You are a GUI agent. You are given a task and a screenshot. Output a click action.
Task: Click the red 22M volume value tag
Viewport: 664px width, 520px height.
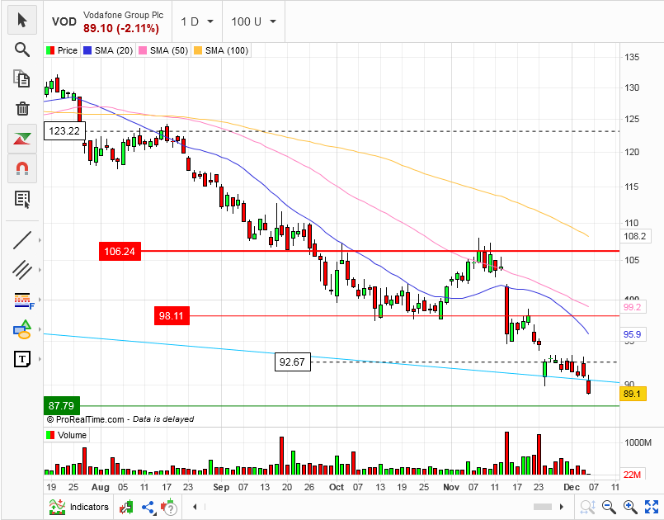633,475
